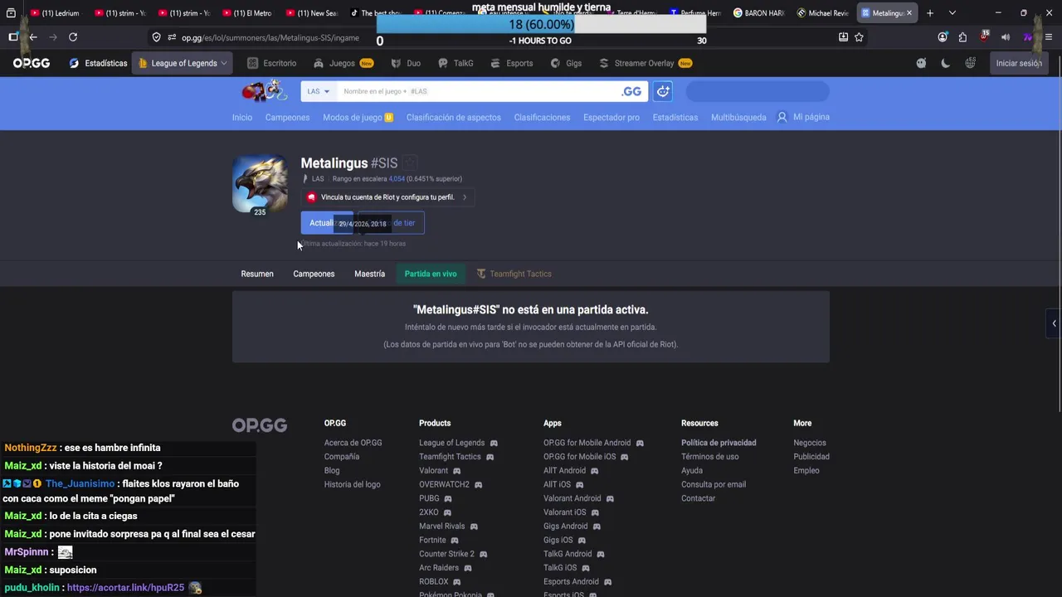Toggle dark mode moon icon
Viewport: 1062px width, 597px height.
point(945,63)
